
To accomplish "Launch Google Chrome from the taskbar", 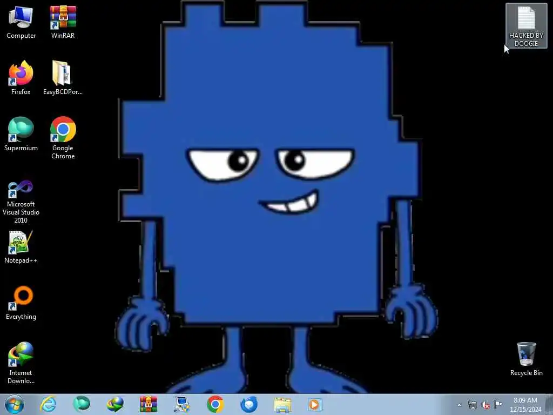I will click(x=215, y=404).
